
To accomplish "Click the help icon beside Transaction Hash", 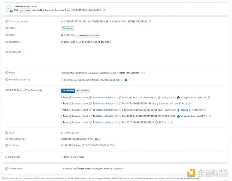I will [x=7, y=21].
